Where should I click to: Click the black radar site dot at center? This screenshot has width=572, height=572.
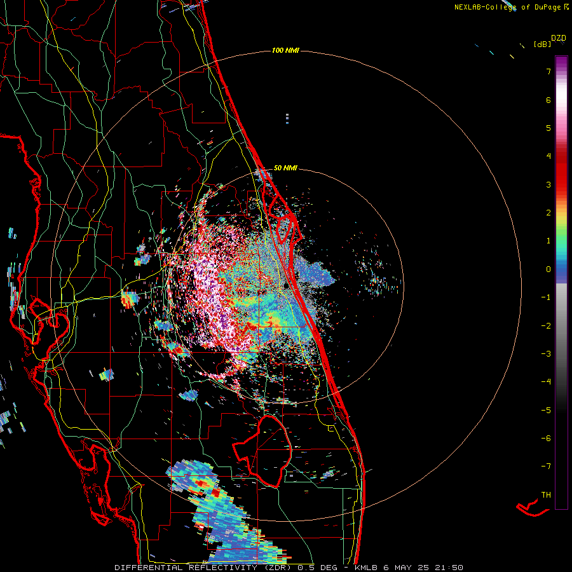tap(287, 285)
